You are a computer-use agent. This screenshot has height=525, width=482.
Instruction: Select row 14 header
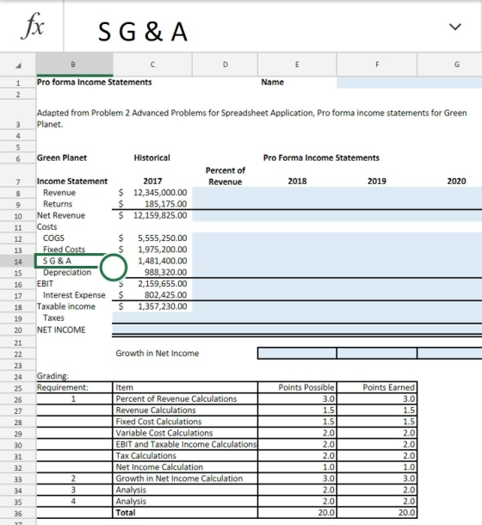click(18, 262)
